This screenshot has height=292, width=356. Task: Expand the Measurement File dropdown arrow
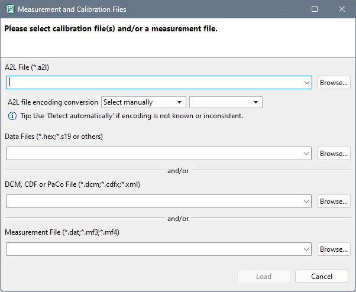point(306,249)
